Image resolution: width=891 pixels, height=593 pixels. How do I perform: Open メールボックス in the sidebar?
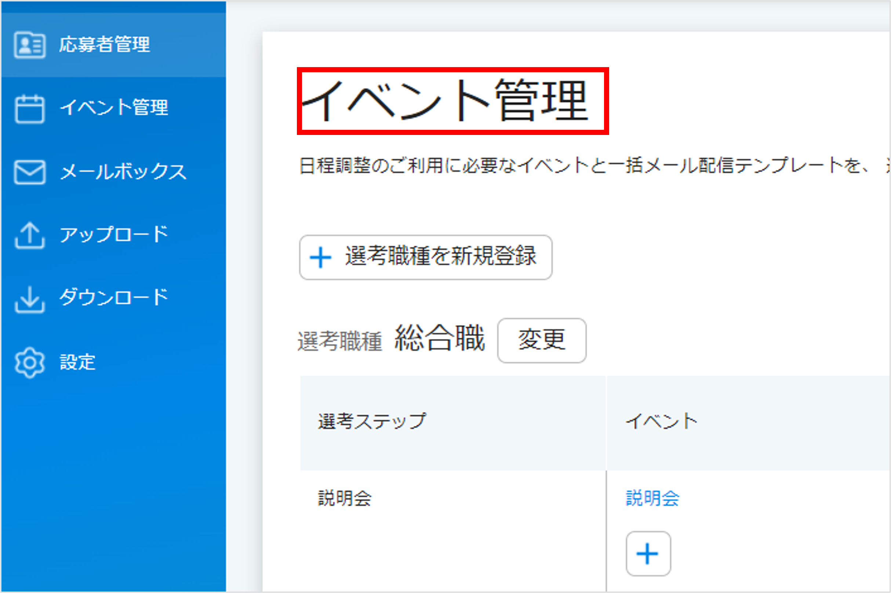(x=113, y=172)
